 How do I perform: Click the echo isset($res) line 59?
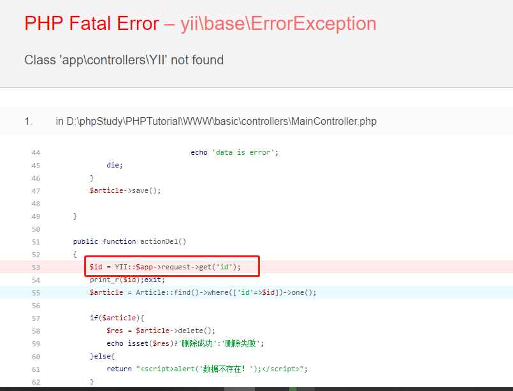(185, 343)
